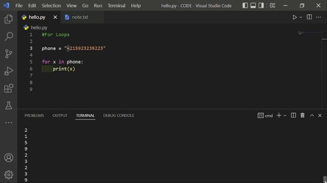The height and width of the screenshot is (183, 327).
Task: Click the print(x) statement on line 6
Action: click(x=64, y=69)
